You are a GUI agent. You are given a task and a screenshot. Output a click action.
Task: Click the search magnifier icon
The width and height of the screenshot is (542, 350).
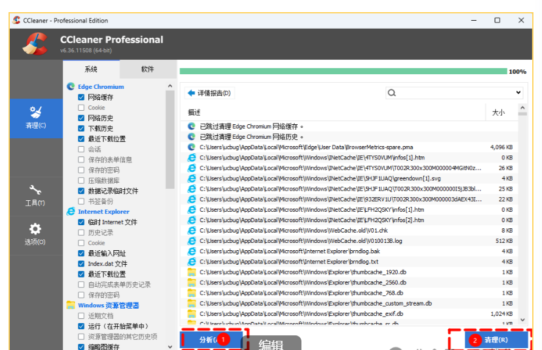[392, 93]
